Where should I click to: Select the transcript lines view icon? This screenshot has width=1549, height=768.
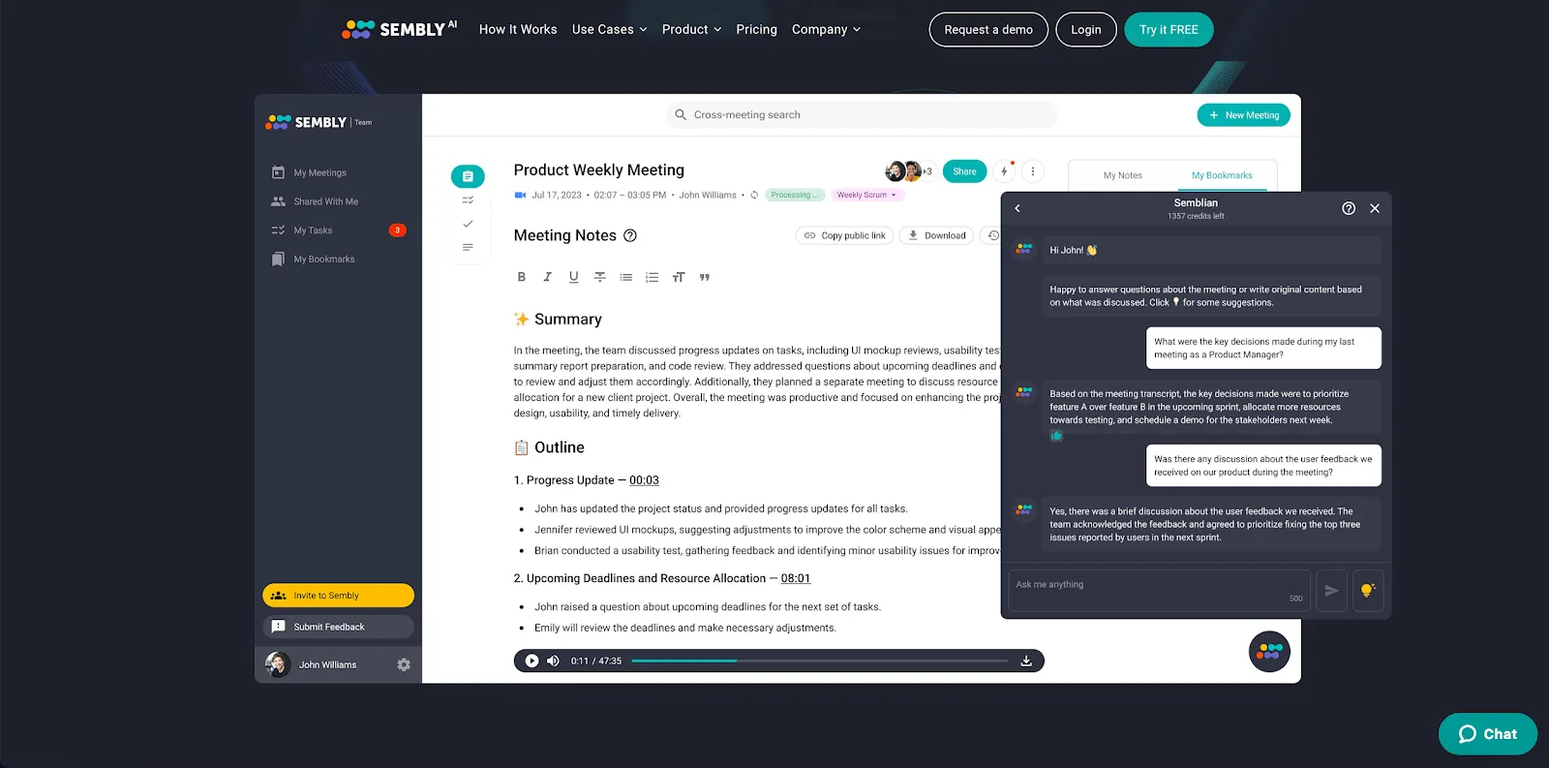(468, 248)
